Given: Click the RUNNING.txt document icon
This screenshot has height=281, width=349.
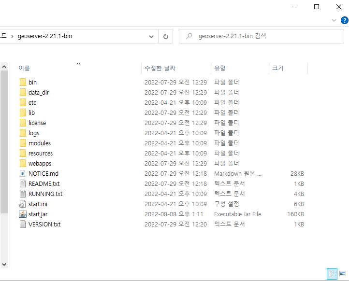Looking at the screenshot, I should coord(23,194).
